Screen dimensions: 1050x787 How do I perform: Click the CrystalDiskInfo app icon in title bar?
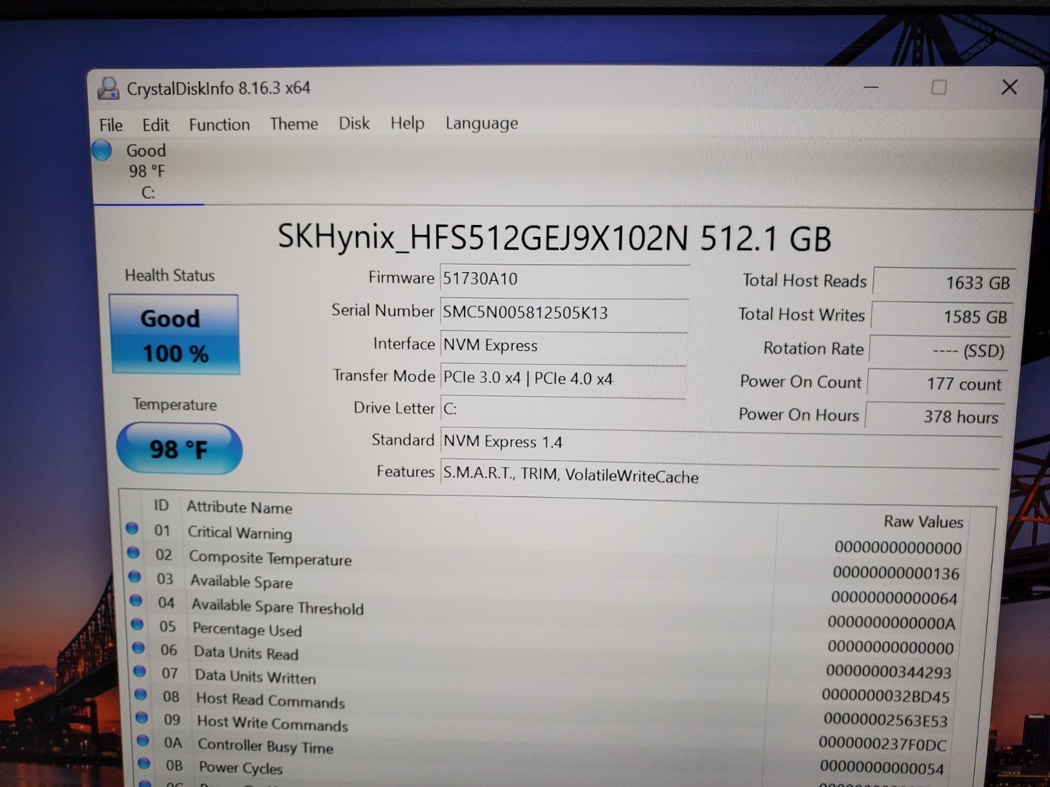pyautogui.click(x=108, y=88)
